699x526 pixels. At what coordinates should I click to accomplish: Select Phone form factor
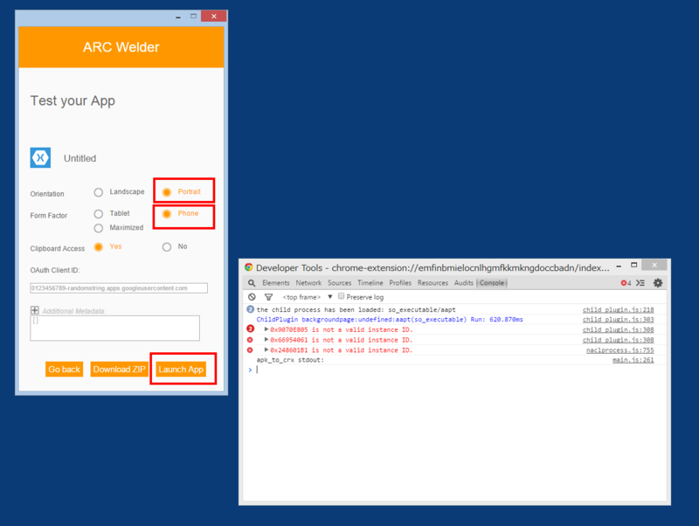pos(167,214)
